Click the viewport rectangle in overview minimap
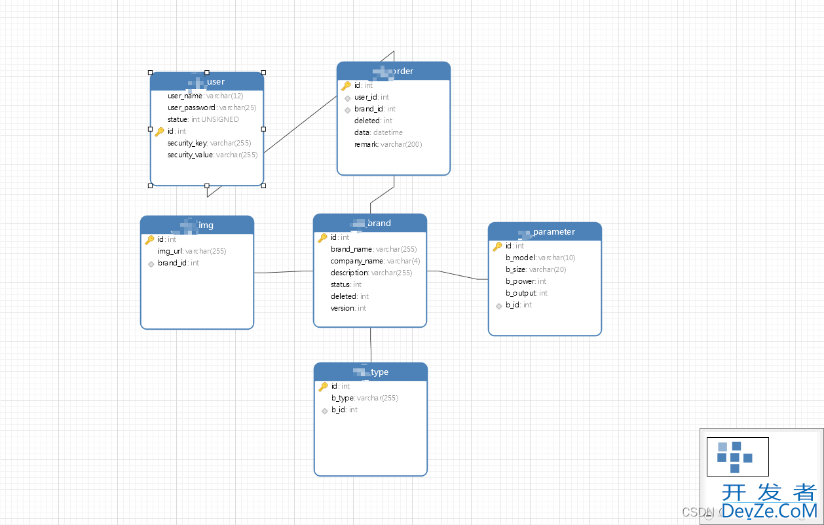This screenshot has height=525, width=824. pos(738,457)
